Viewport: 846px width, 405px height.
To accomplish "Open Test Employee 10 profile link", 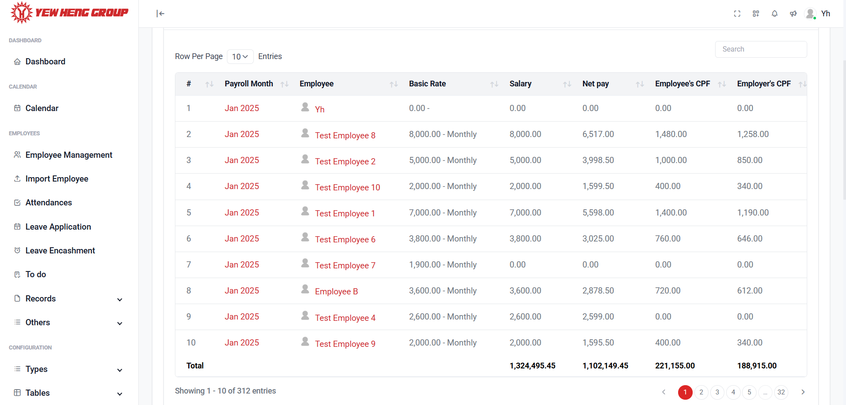I will click(347, 187).
